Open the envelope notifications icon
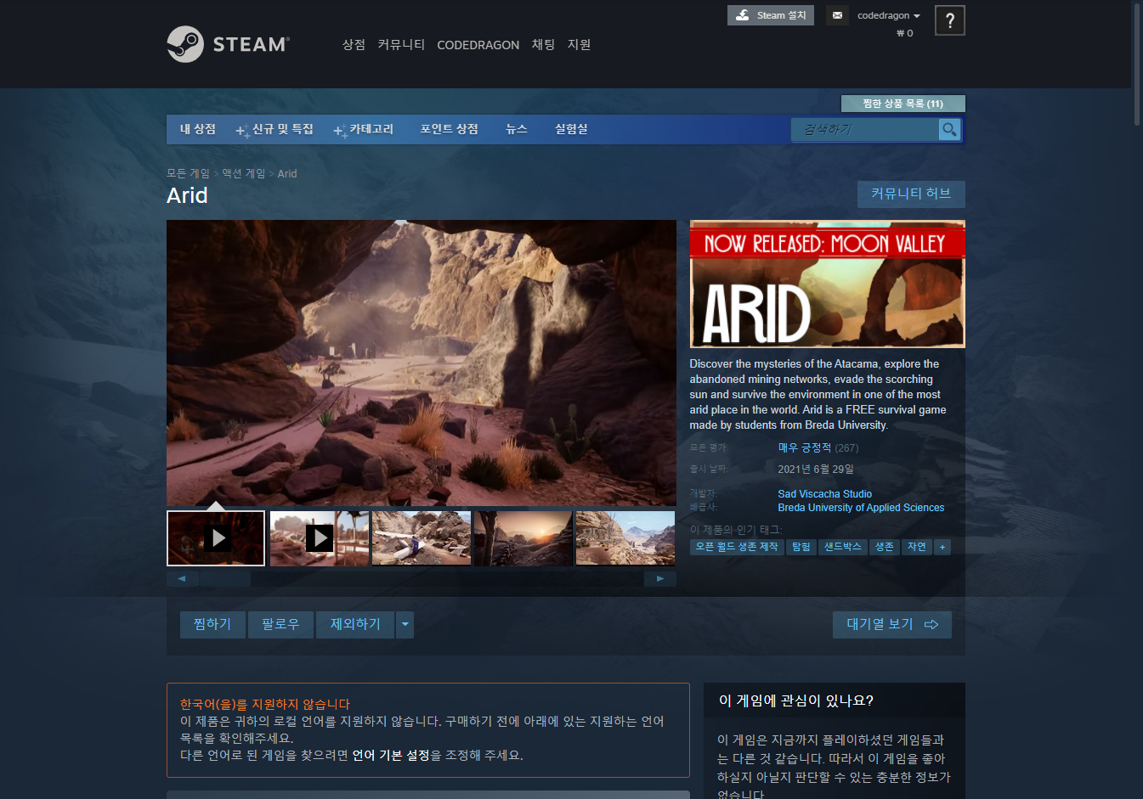1143x799 pixels. pos(837,15)
